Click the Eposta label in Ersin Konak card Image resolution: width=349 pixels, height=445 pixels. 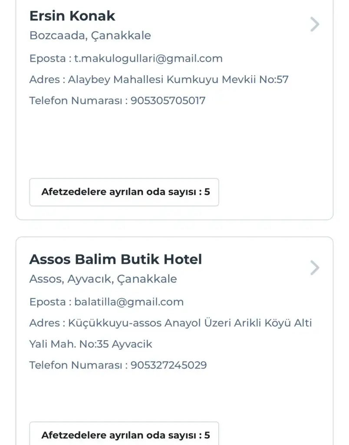47,59
